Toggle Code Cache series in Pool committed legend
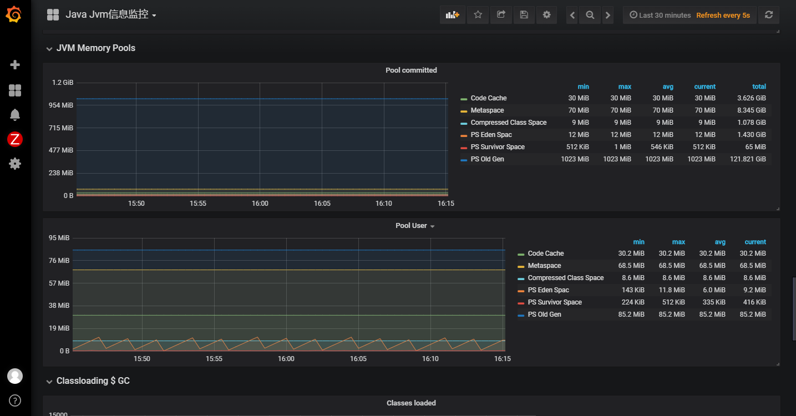The width and height of the screenshot is (796, 416). click(x=488, y=98)
